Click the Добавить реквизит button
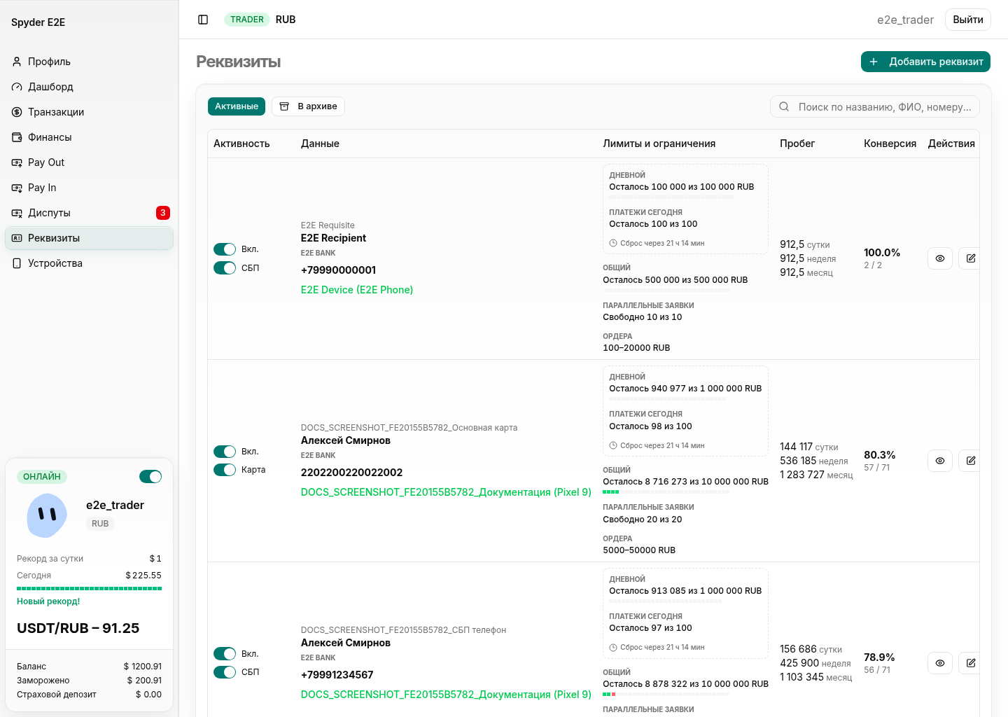Screen dimensions: 1008x717 pyautogui.click(x=925, y=62)
